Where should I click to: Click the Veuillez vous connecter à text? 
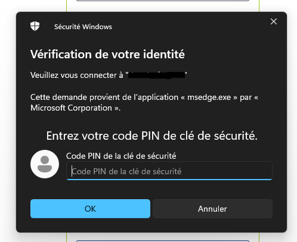[77, 76]
